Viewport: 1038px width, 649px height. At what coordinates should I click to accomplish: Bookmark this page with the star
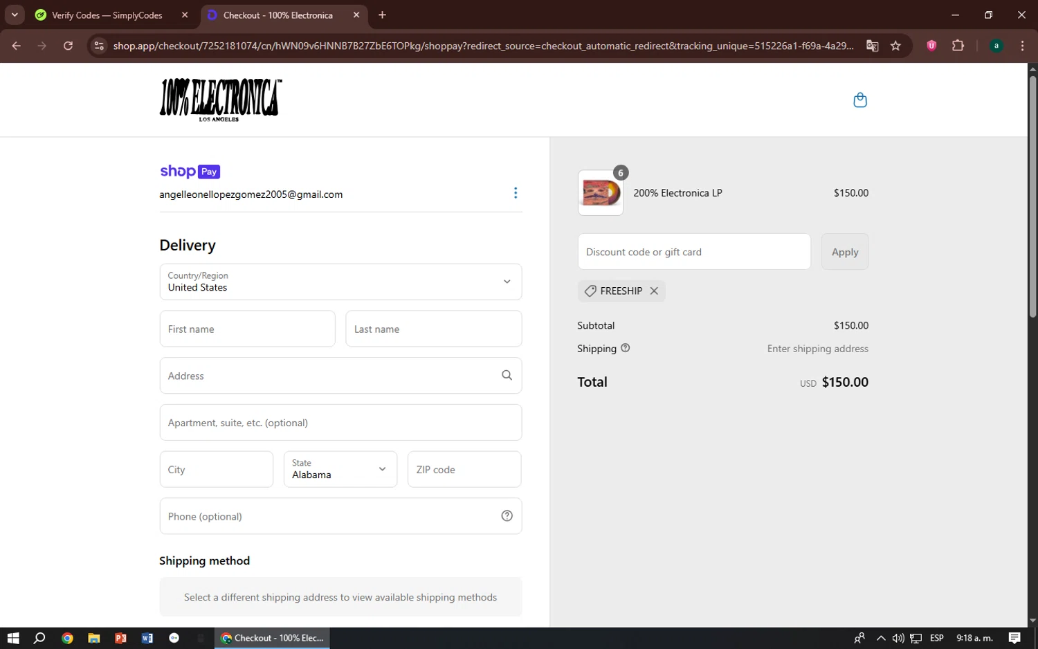[895, 46]
